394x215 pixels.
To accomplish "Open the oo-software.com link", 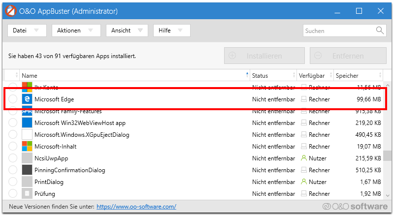I will [x=136, y=207].
